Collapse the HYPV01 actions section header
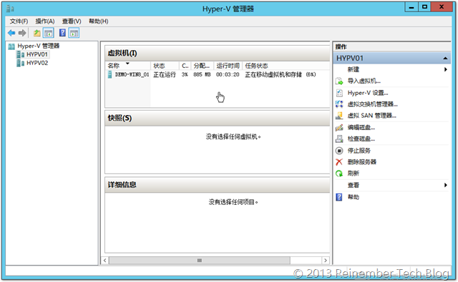This screenshot has width=458, height=282. [445, 59]
